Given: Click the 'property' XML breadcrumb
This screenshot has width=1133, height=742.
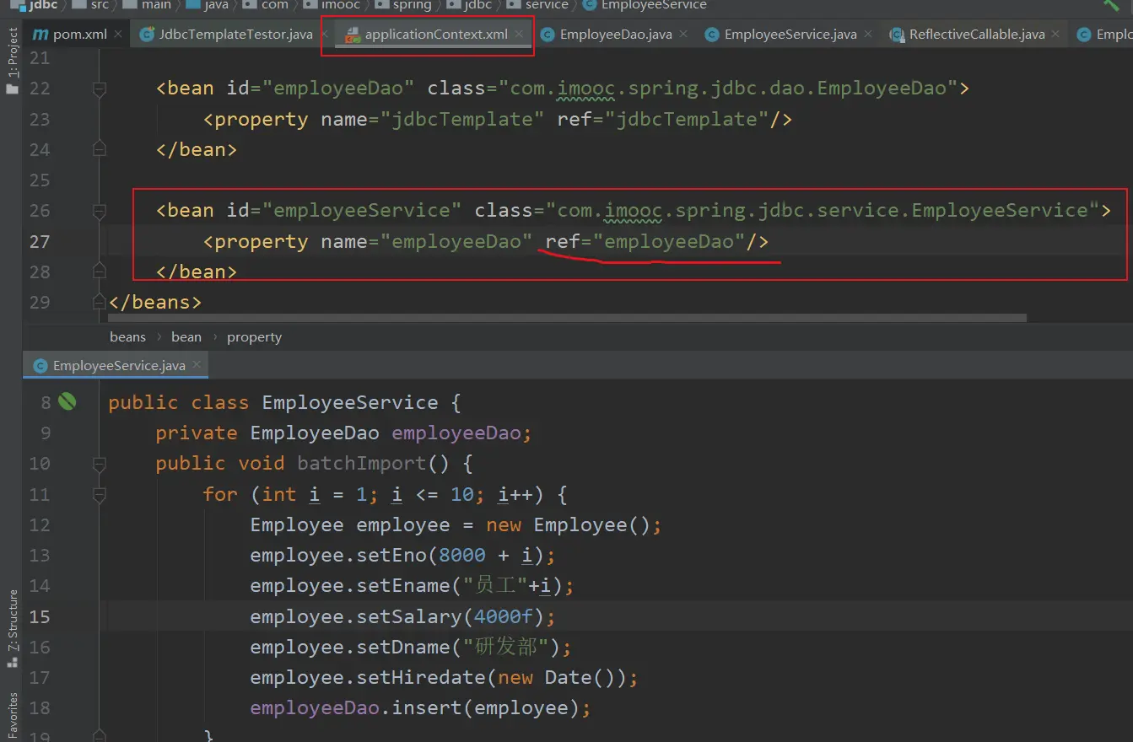Looking at the screenshot, I should click(254, 337).
